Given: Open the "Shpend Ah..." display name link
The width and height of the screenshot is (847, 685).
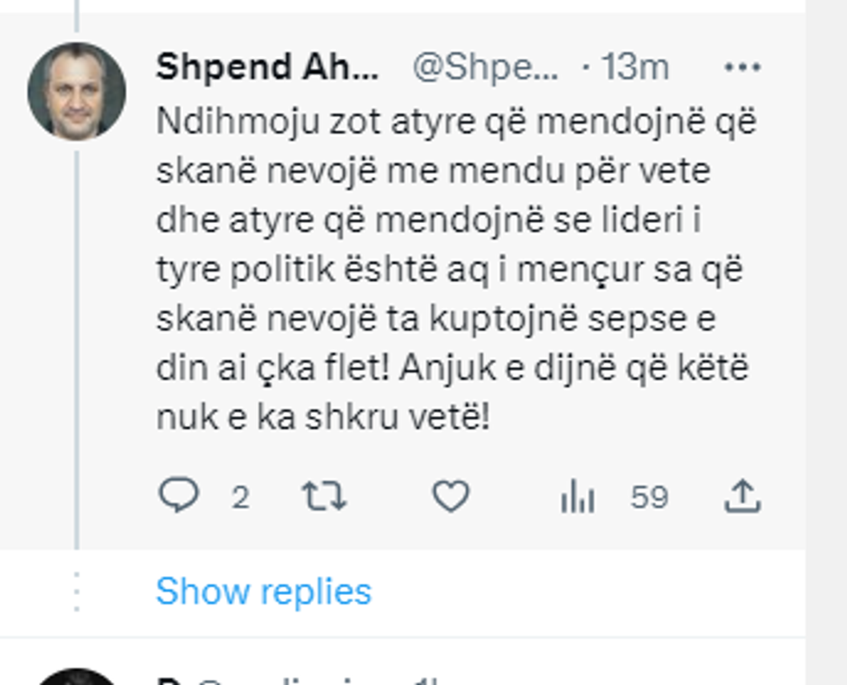Looking at the screenshot, I should tap(267, 67).
